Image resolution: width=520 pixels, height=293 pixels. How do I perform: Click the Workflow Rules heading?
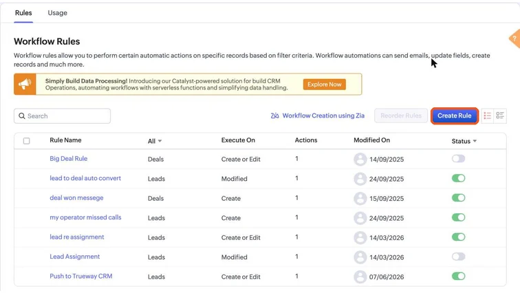(x=47, y=41)
